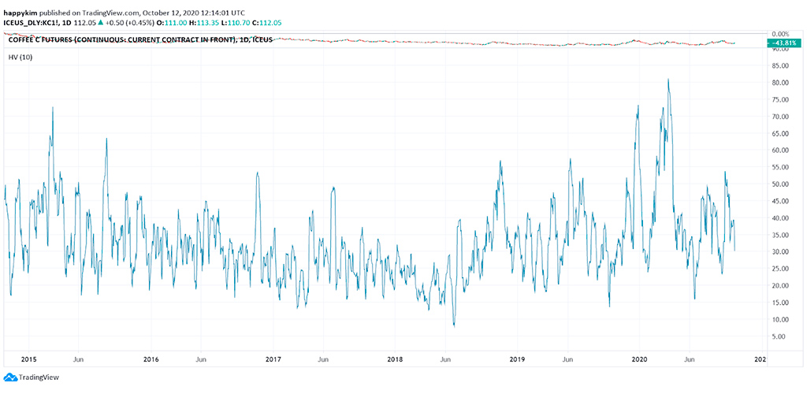Click the TradingView cloud logo icon
Viewport: 807px width, 394px height.
coord(10,377)
